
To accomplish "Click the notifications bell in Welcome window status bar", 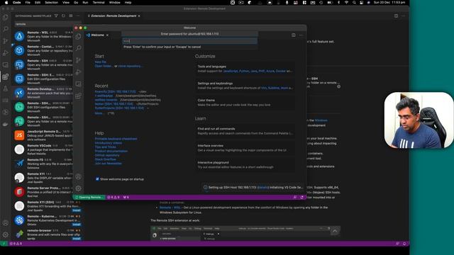I will coord(301,197).
